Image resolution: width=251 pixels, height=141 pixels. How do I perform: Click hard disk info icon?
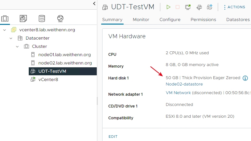point(245,78)
